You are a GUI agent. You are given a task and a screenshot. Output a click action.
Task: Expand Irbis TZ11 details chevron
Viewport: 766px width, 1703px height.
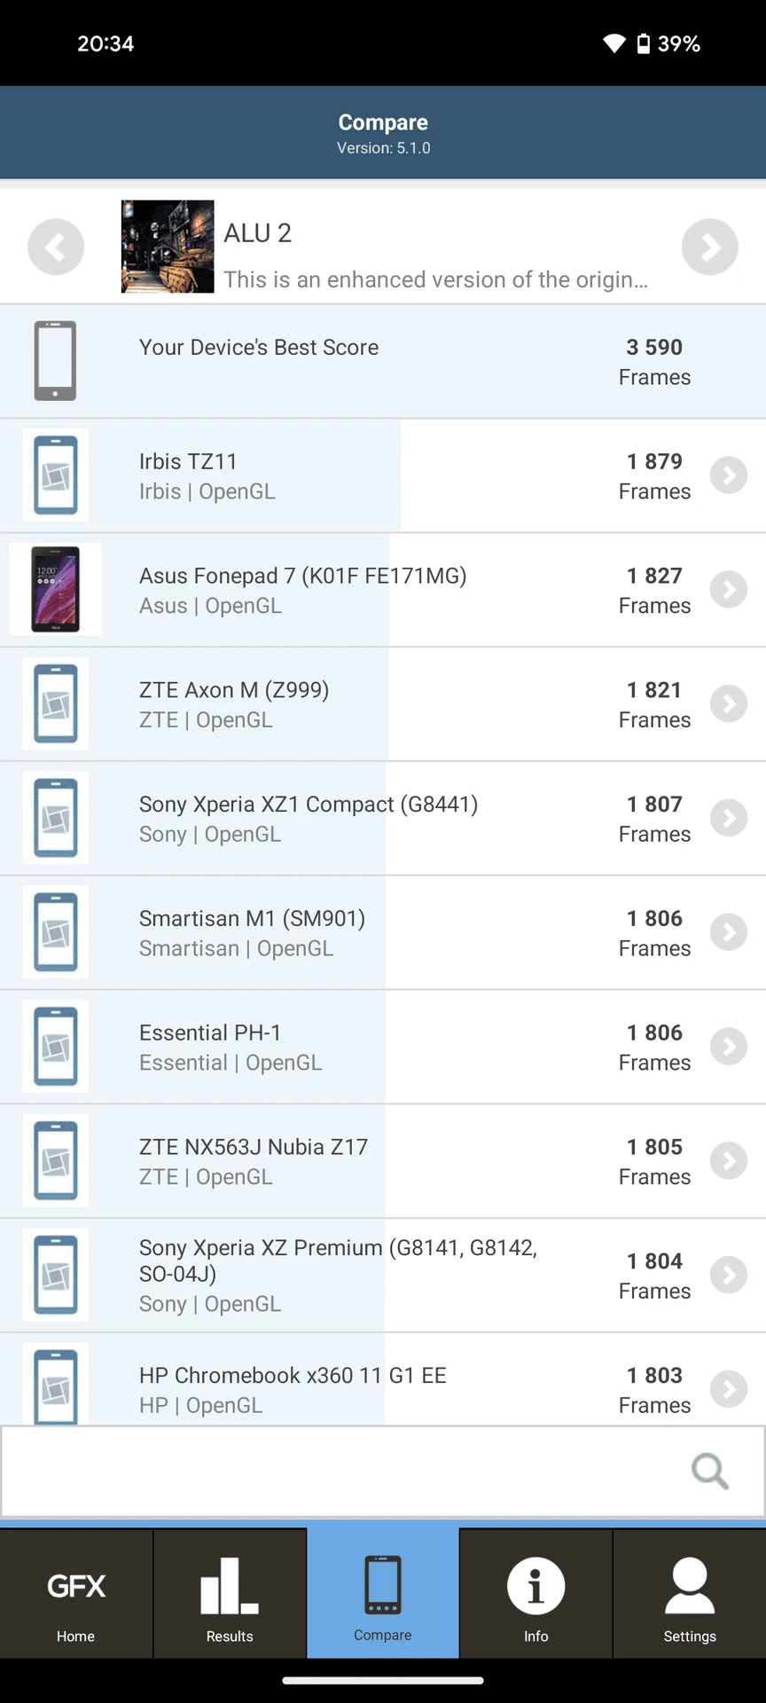click(x=729, y=475)
